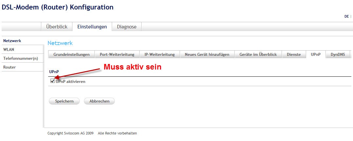Switch to the Grundeinstellungen sub-tab
Viewport: 353px width, 141px height.
click(71, 55)
